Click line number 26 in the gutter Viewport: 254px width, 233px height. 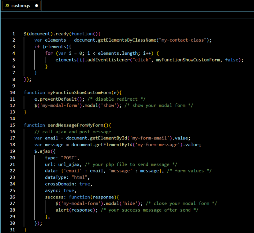click(x=12, y=197)
